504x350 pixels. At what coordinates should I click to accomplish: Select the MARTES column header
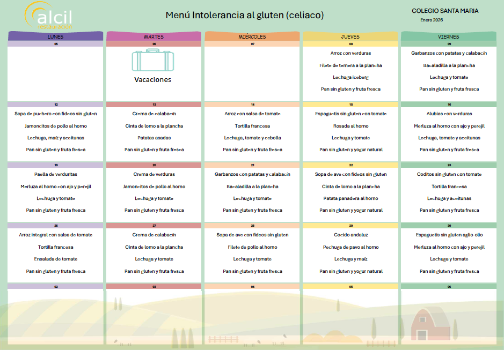[x=154, y=36]
